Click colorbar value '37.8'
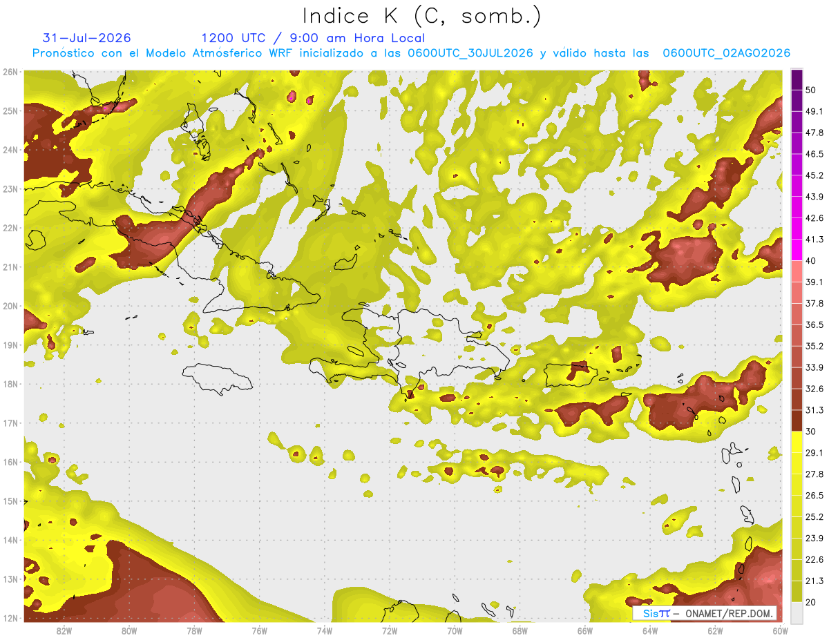Viewport: 829px width, 640px height. [814, 304]
